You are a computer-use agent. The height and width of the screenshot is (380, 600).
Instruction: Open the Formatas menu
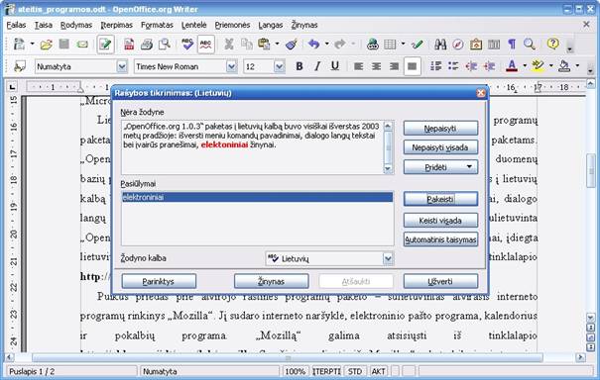157,25
